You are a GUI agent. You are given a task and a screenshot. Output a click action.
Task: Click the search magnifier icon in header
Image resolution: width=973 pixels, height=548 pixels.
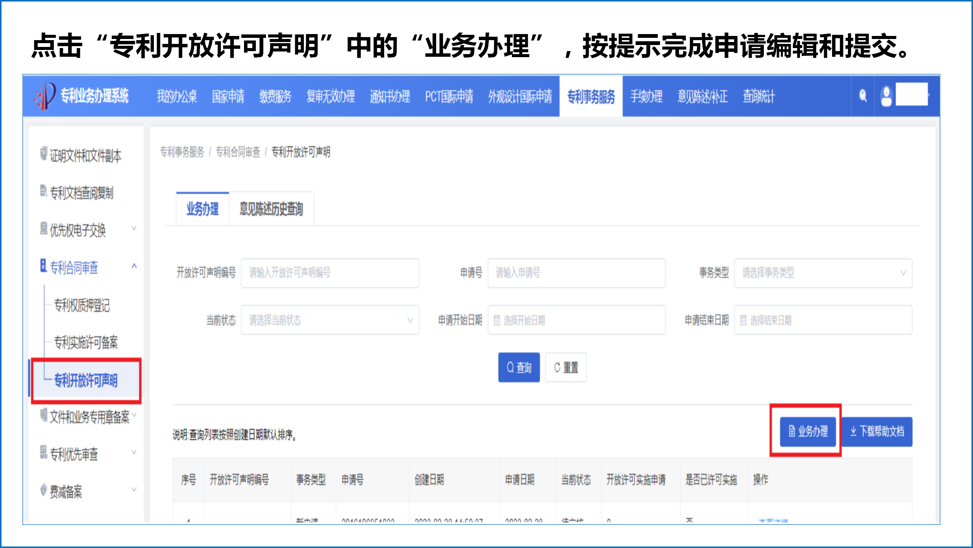click(x=863, y=95)
